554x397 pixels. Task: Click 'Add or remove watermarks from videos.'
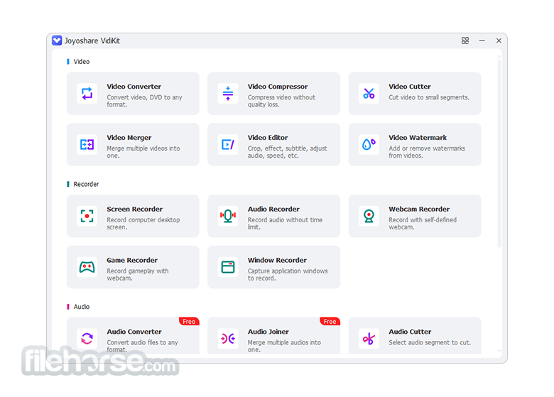[427, 152]
